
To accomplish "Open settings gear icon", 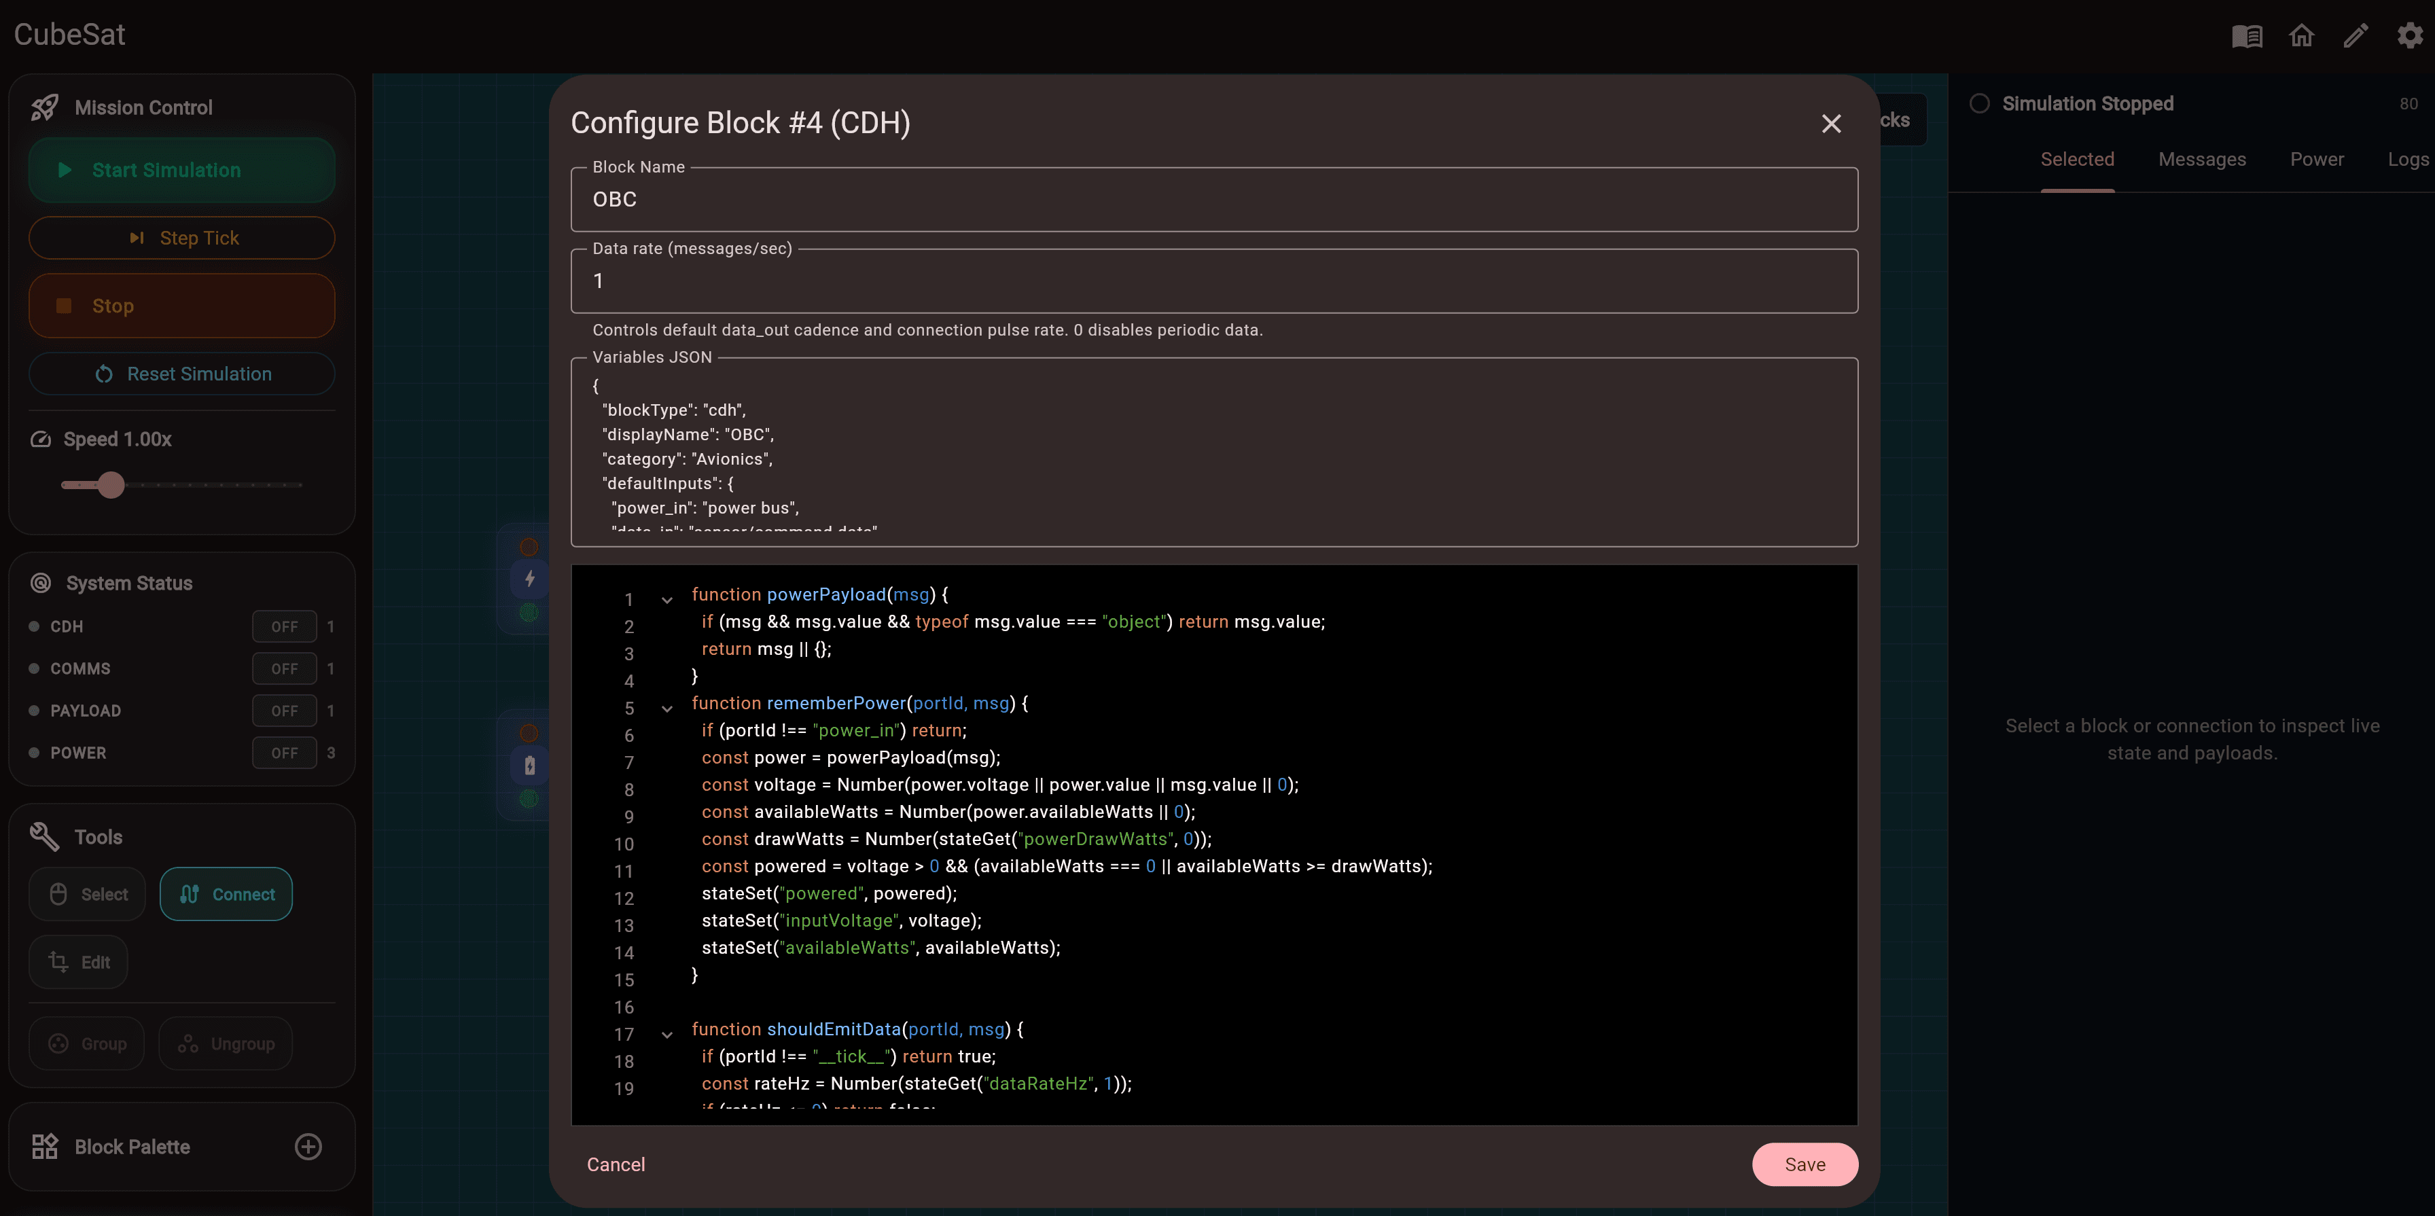I will (x=2409, y=36).
